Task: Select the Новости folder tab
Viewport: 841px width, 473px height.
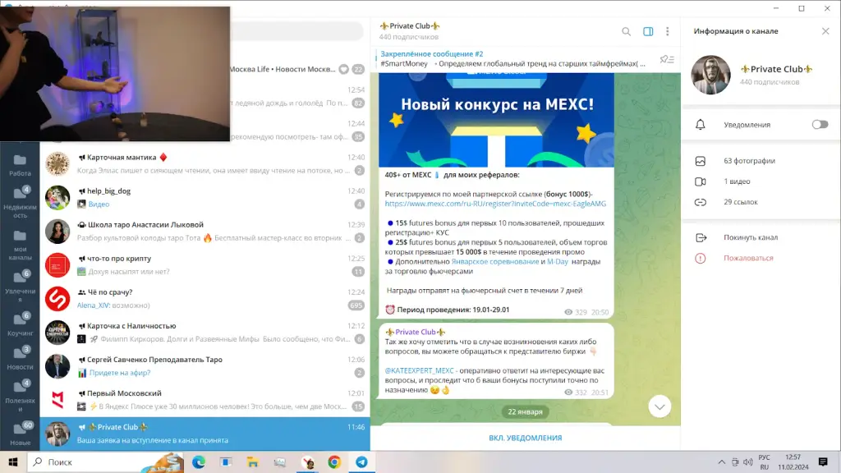Action: (x=20, y=358)
